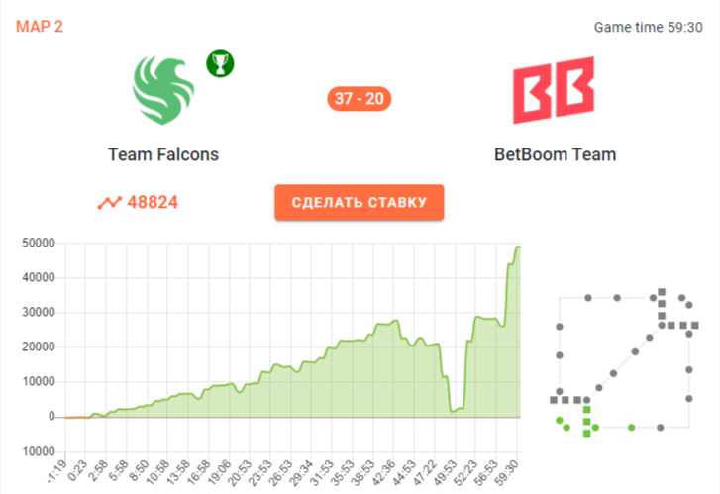This screenshot has width=720, height=494.
Task: Click the 37 - 20 score badge
Action: coord(360,99)
